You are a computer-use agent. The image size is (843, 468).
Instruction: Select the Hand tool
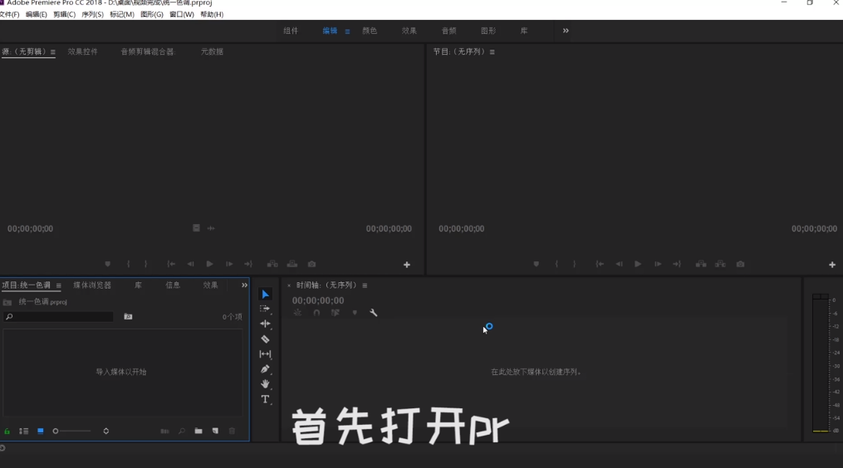pos(265,383)
